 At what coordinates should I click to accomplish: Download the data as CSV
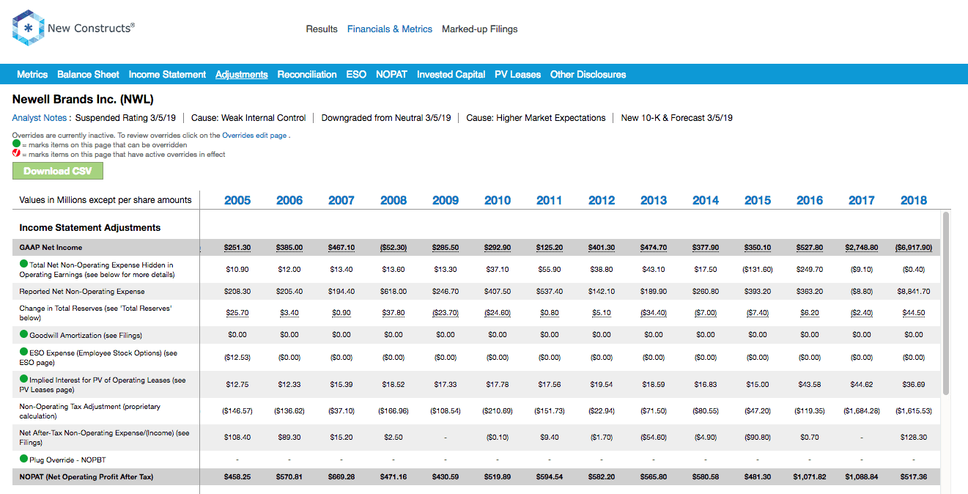click(x=58, y=171)
